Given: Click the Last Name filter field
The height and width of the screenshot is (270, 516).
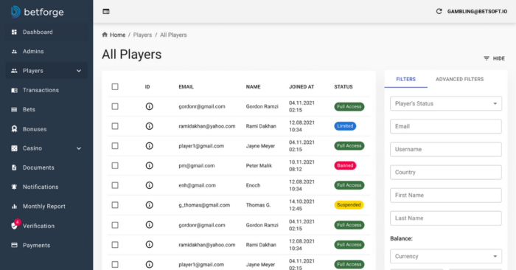Looking at the screenshot, I should coord(446,218).
